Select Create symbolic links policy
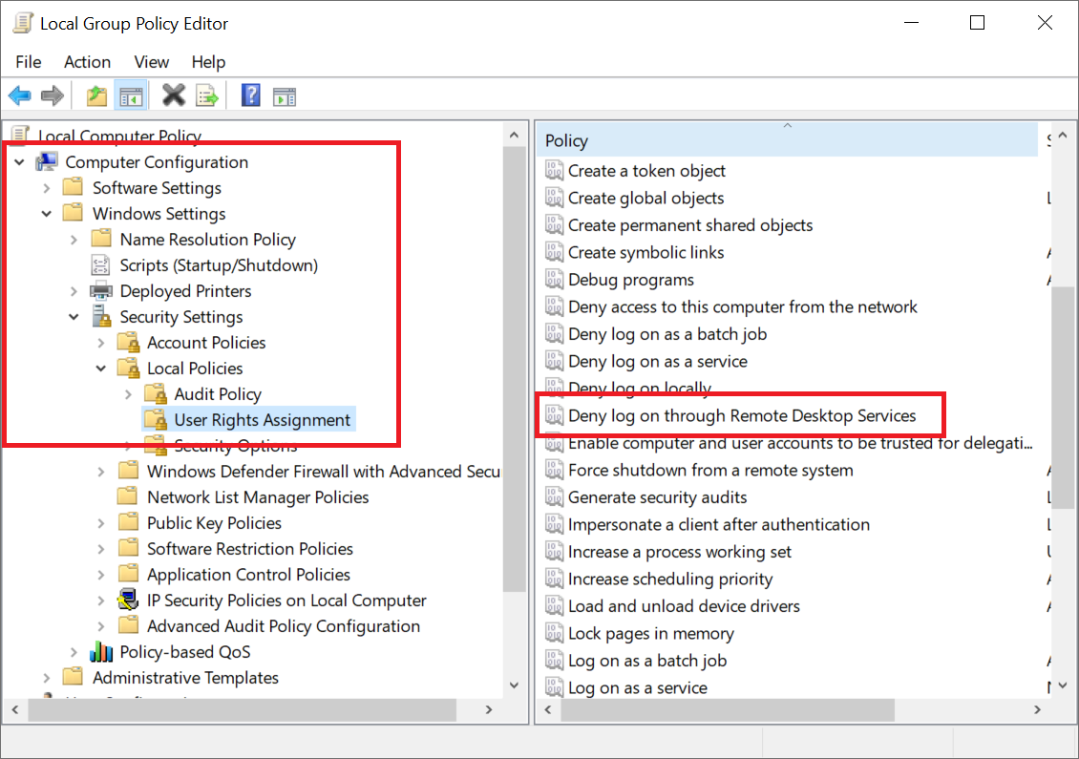The image size is (1079, 759). tap(645, 252)
